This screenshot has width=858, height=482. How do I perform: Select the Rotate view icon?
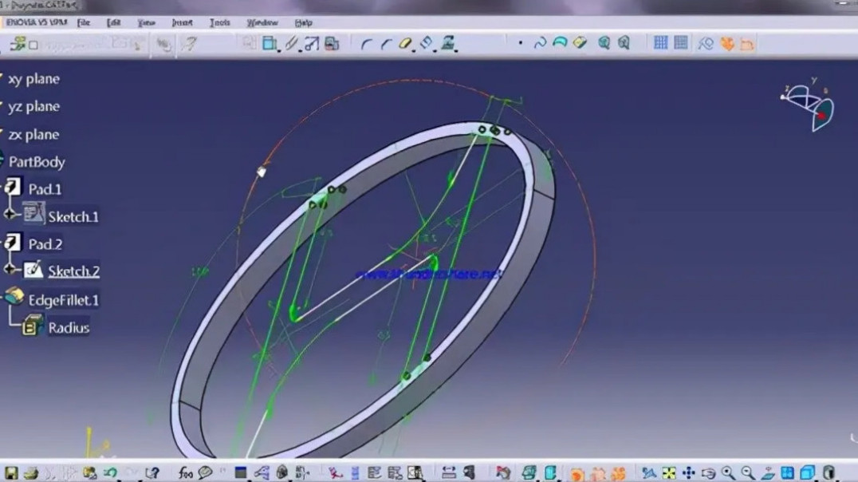point(708,472)
